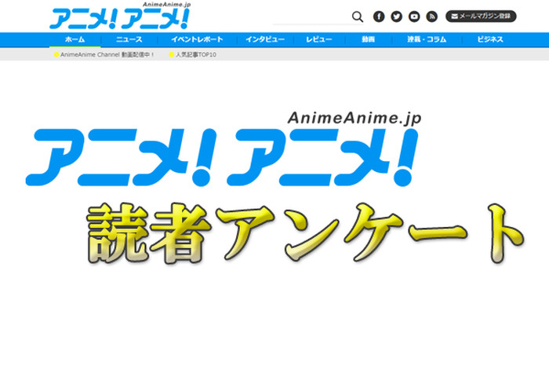549x366 pixels.
Task: Open the レビュー navigation item
Action: coord(318,39)
